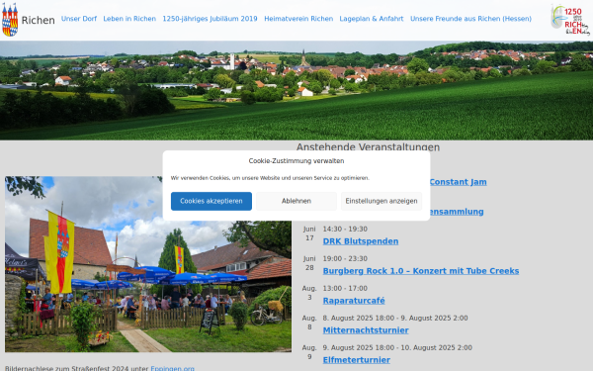Viewport: 593px width, 371px height.
Task: Open the partially hidden ensammlung event link
Action: coord(457,212)
